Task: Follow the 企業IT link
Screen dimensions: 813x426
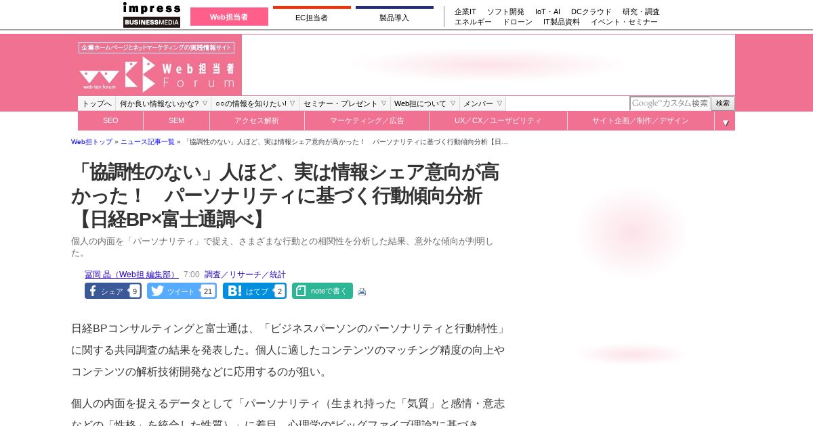Action: pyautogui.click(x=465, y=11)
